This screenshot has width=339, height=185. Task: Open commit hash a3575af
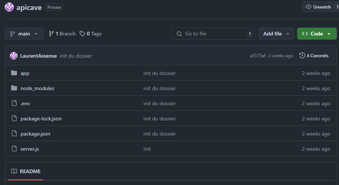[257, 56]
